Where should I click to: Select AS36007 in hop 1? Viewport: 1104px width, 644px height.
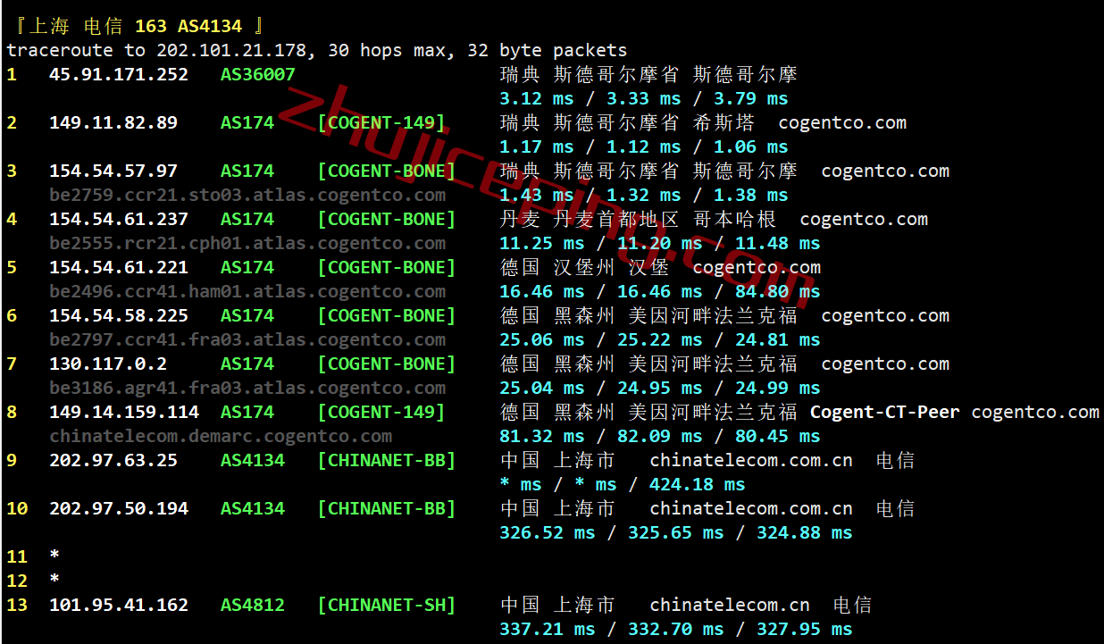(258, 74)
